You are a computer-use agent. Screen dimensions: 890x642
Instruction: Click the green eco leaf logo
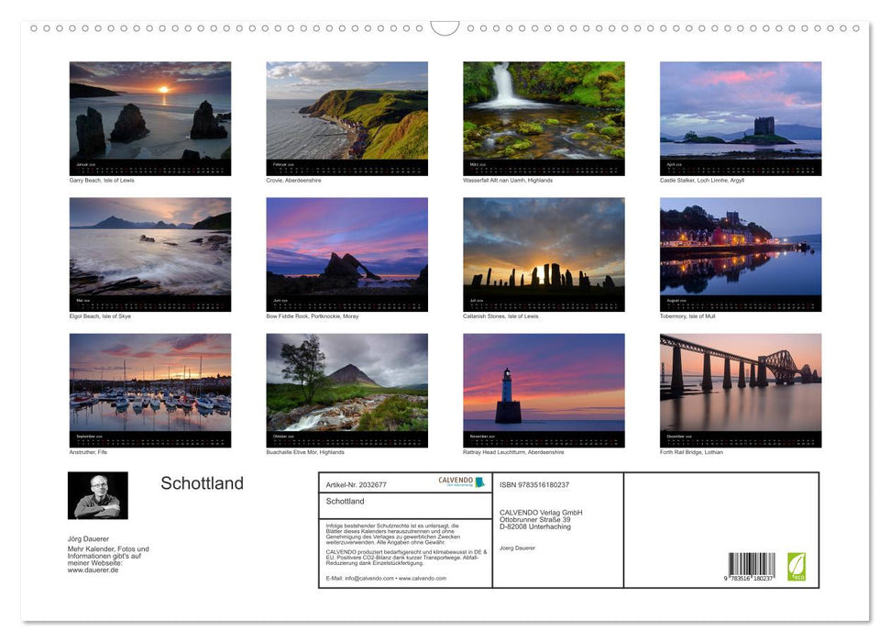(x=797, y=568)
